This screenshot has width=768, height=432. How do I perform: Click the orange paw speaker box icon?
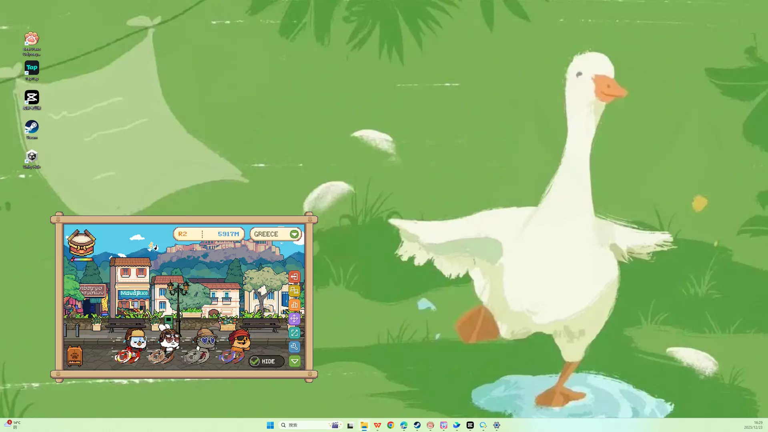[74, 356]
